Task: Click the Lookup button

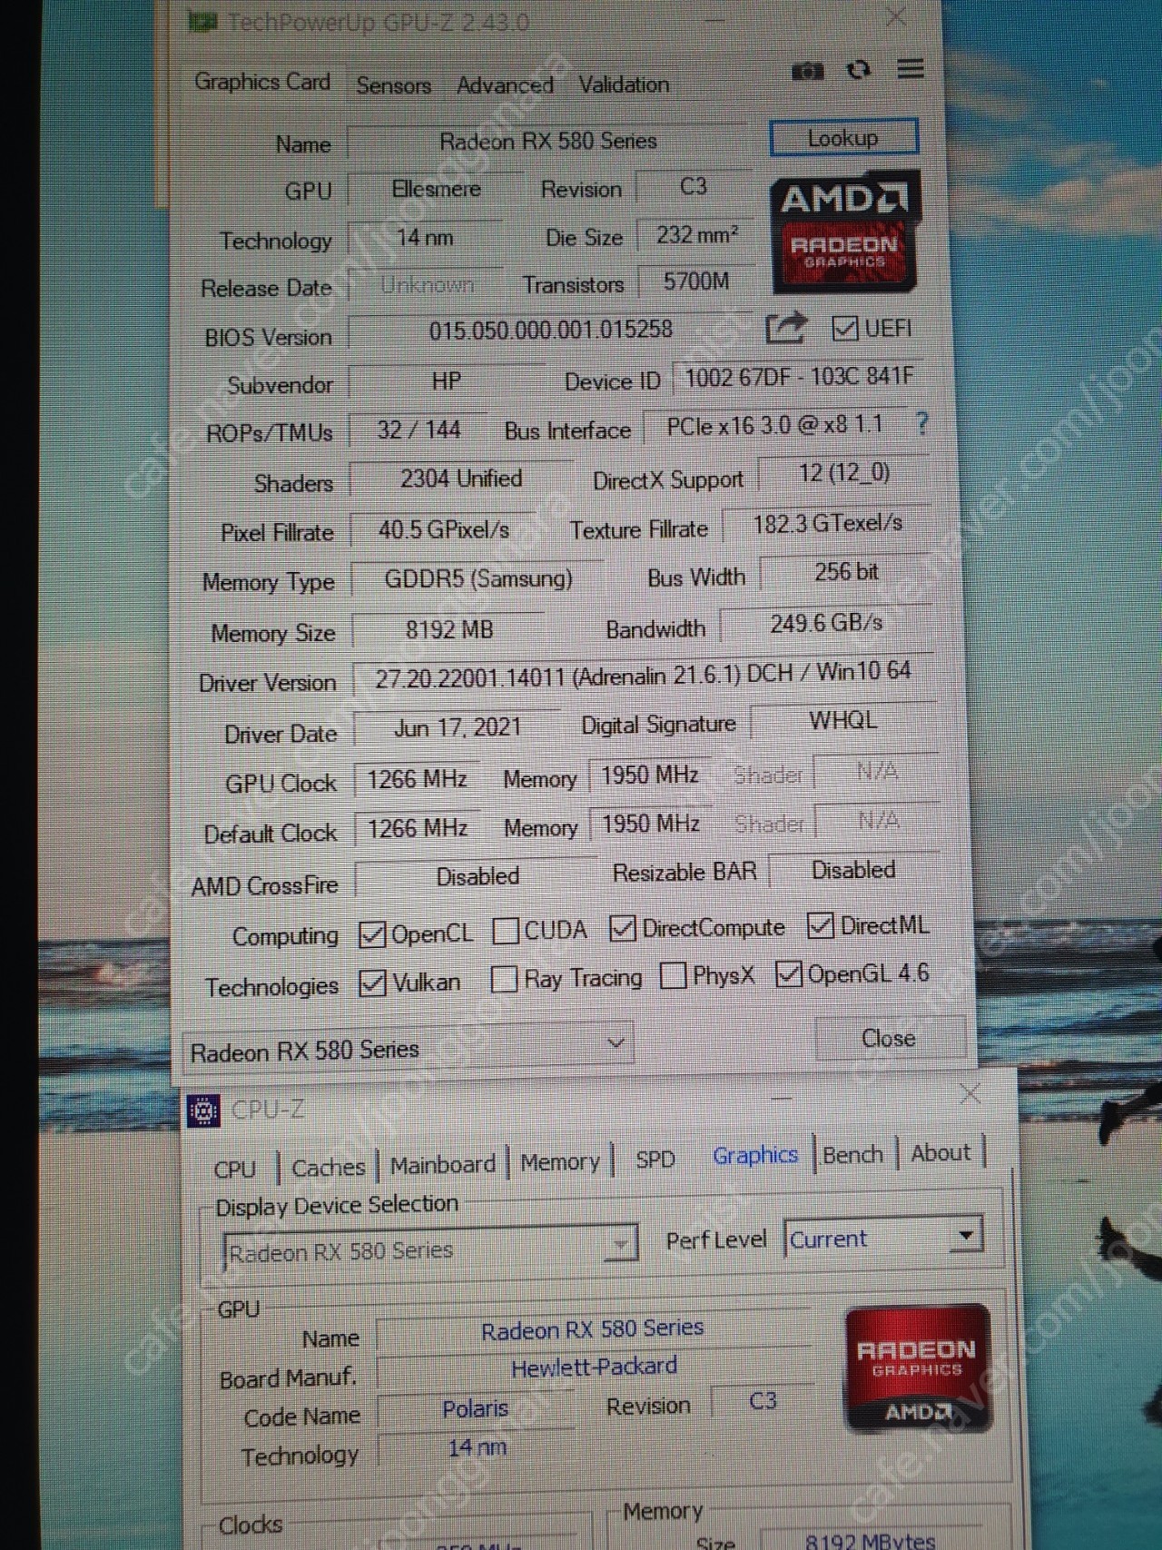Action: click(x=842, y=139)
